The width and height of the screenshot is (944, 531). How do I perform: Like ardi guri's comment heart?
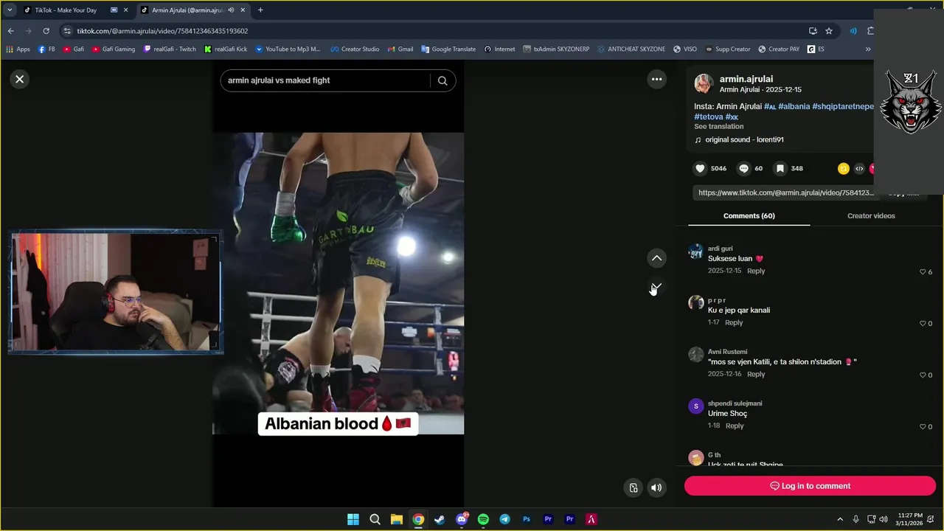pyautogui.click(x=923, y=272)
